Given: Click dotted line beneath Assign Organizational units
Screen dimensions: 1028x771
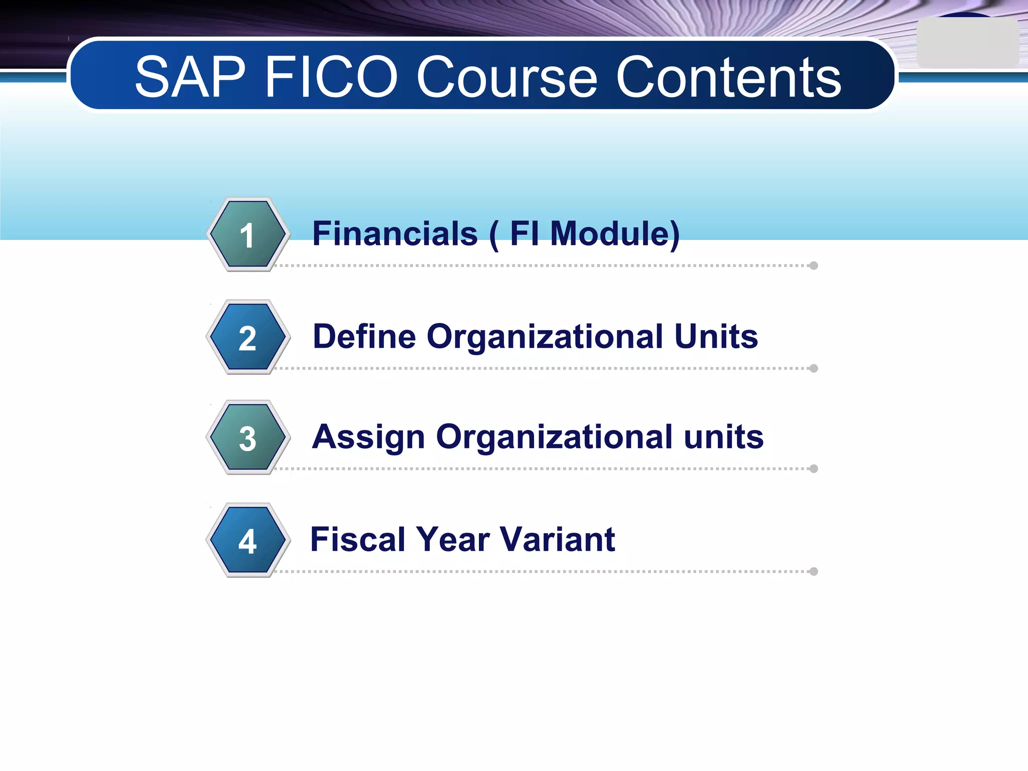Looking at the screenshot, I should pyautogui.click(x=542, y=469).
